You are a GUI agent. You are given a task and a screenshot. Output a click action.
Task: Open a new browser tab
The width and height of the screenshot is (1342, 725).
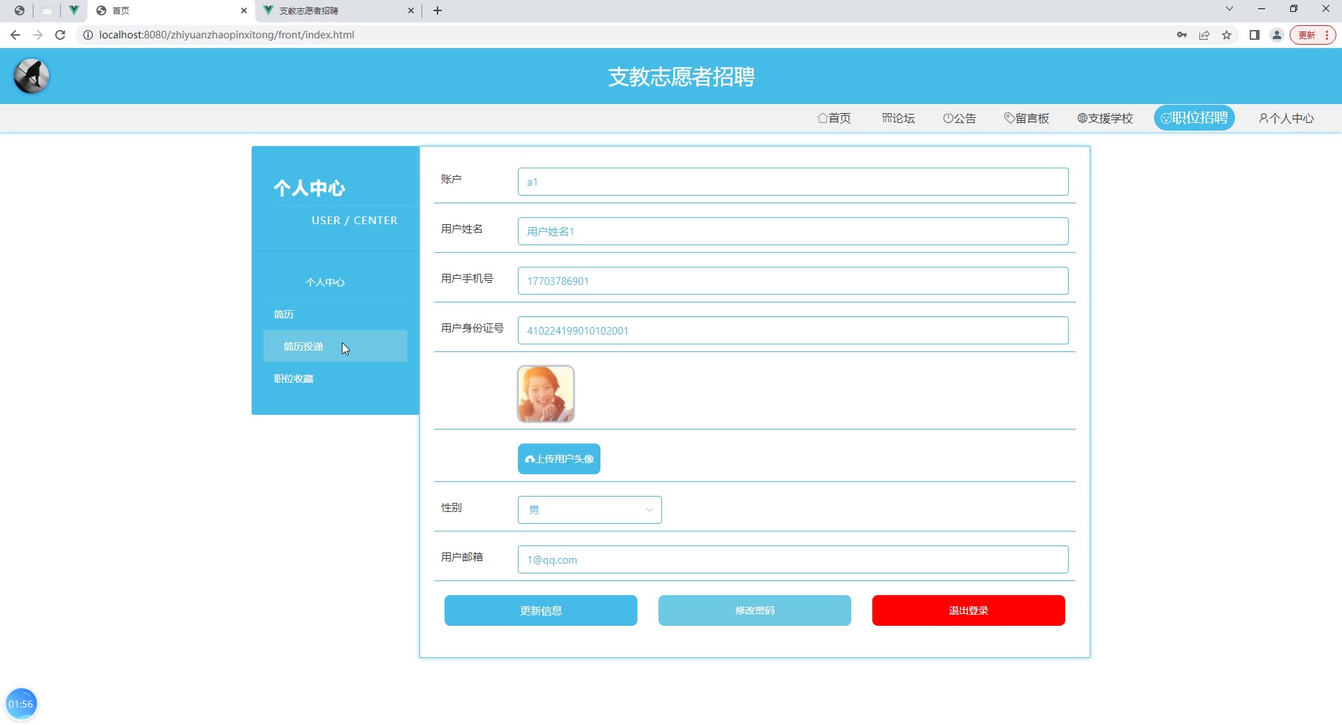[438, 10]
